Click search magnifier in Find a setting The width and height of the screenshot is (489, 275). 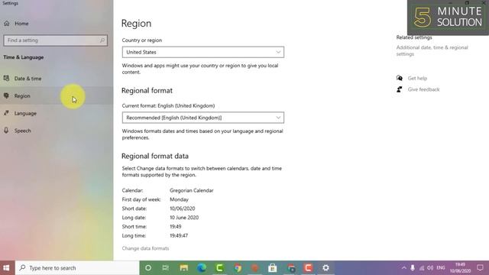tap(102, 40)
